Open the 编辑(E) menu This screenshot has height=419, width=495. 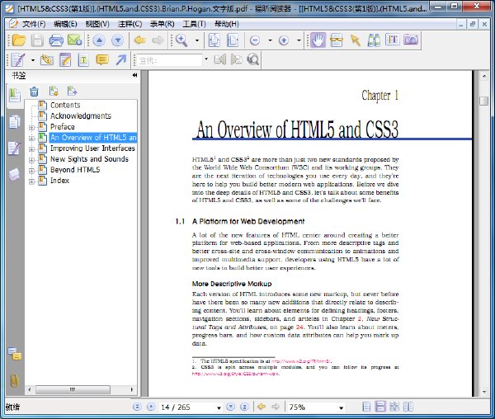pyautogui.click(x=65, y=24)
